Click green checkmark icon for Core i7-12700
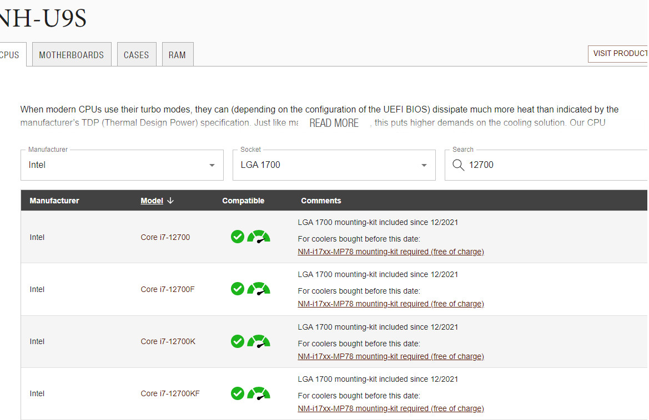 [237, 237]
